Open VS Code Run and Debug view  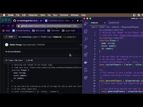[x=86, y=24]
